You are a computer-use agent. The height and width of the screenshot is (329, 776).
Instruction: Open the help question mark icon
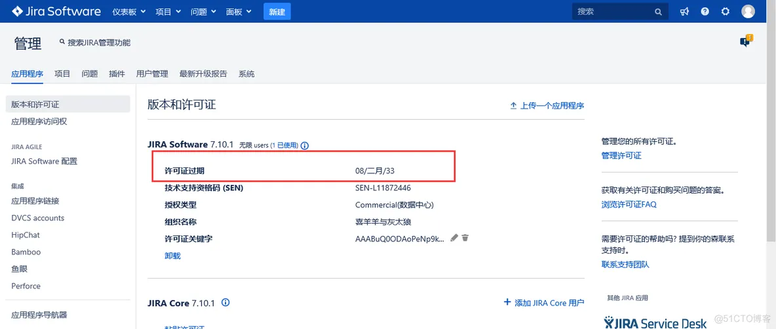[705, 11]
